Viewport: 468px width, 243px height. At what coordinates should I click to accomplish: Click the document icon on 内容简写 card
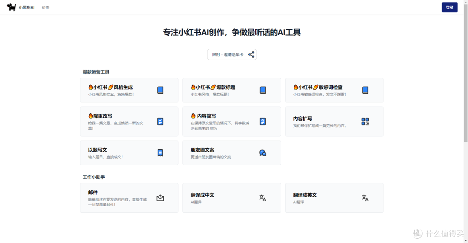pos(263,121)
